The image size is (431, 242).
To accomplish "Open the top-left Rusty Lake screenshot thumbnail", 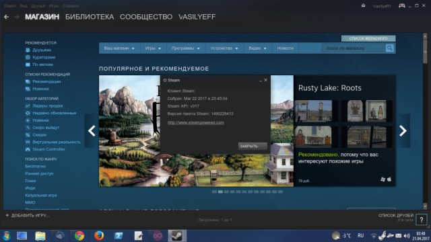I will point(316,111).
